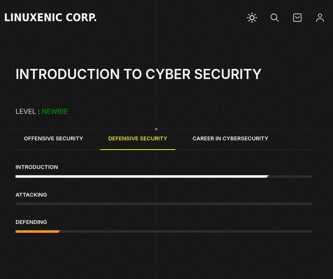This screenshot has width=333, height=279.
Task: Switch to Offensive Security tab
Action: [54, 139]
